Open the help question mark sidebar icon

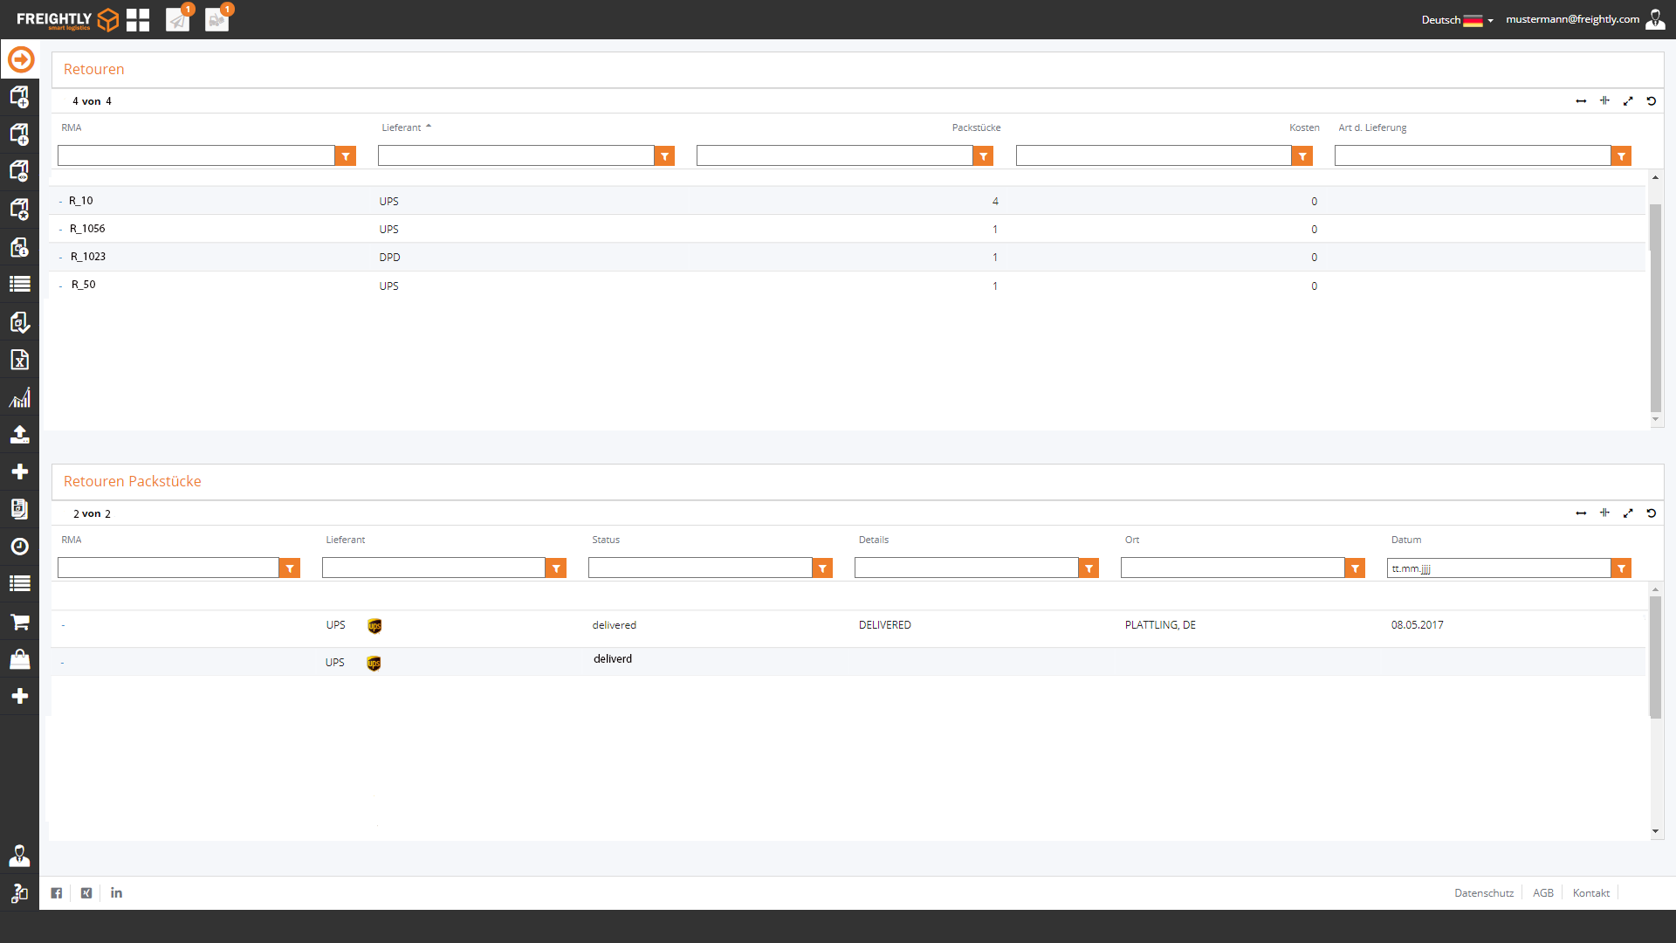tap(19, 893)
